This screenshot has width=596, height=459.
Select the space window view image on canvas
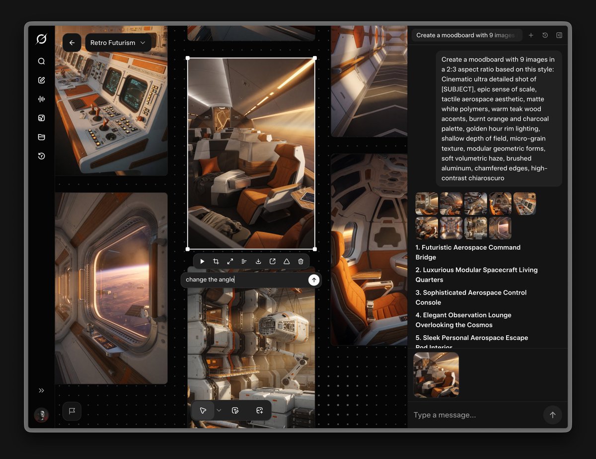tap(111, 288)
